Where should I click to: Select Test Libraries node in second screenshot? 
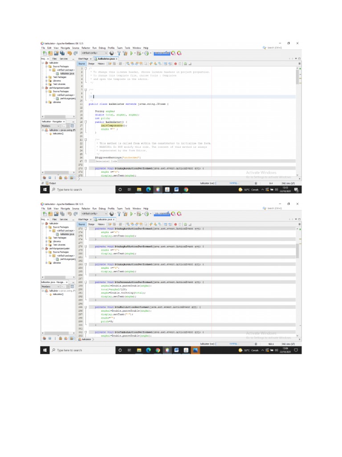pyautogui.click(x=59, y=245)
